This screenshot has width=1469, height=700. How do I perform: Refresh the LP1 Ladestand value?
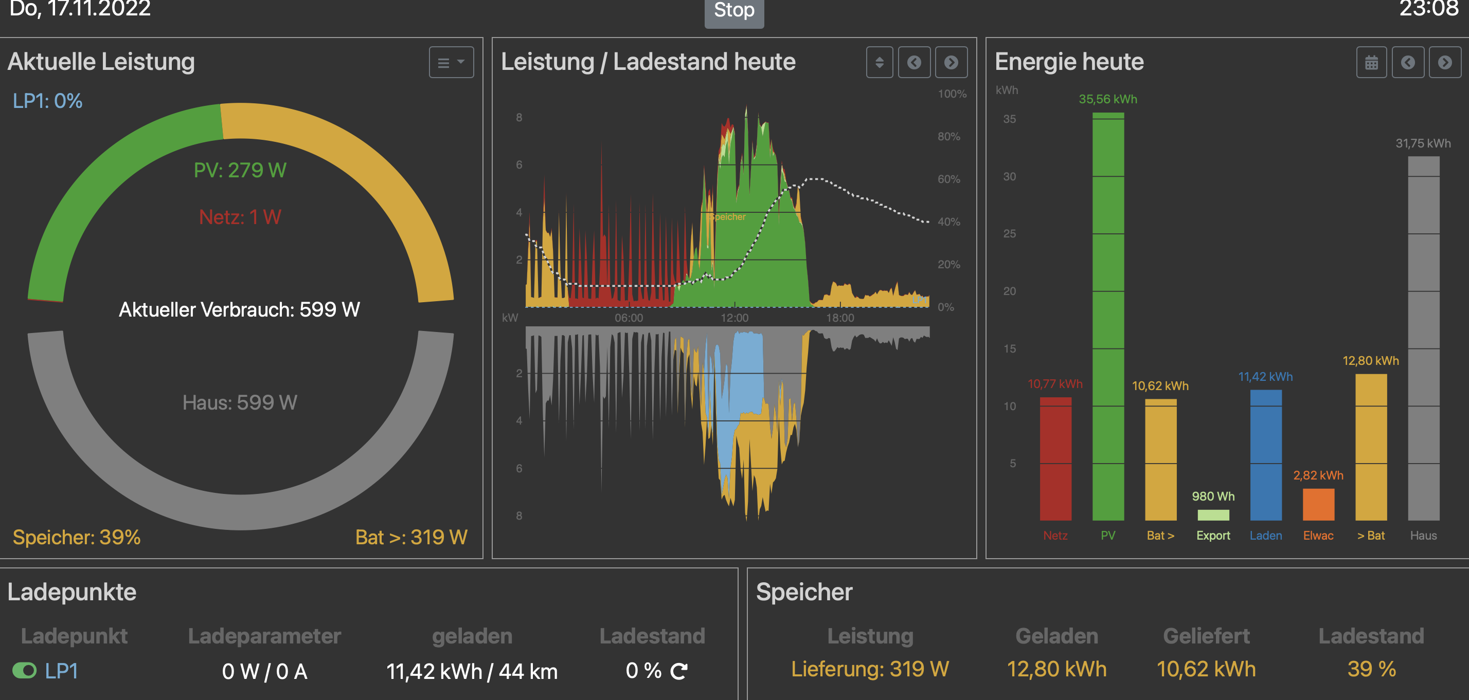(x=678, y=671)
